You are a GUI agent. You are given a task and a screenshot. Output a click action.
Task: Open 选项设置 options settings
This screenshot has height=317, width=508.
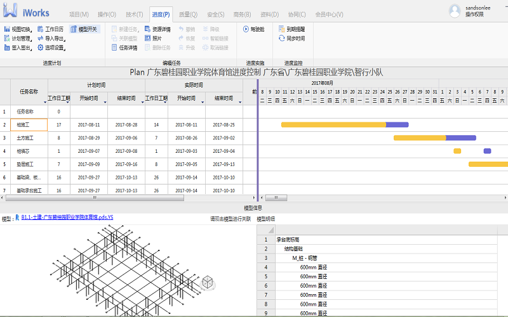(x=51, y=48)
